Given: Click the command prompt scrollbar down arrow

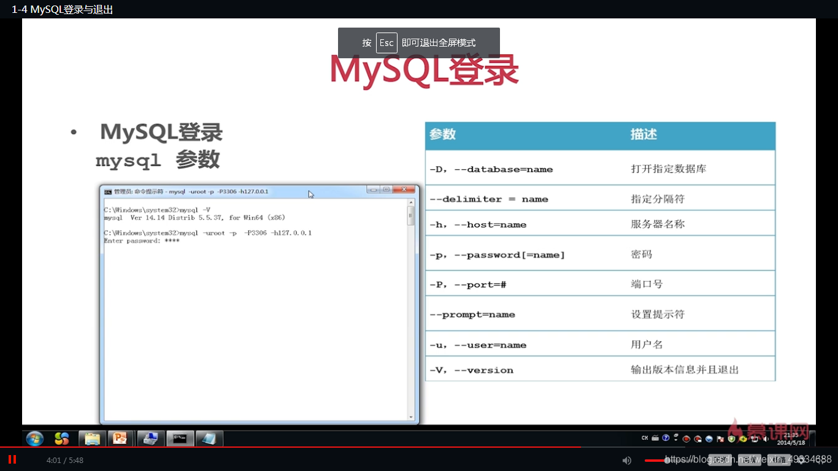Looking at the screenshot, I should coord(411,417).
